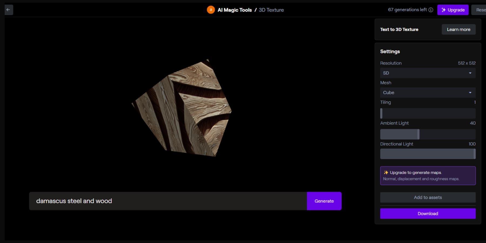
Task: Expand the Resolution dropdown chevron
Action: 471,73
